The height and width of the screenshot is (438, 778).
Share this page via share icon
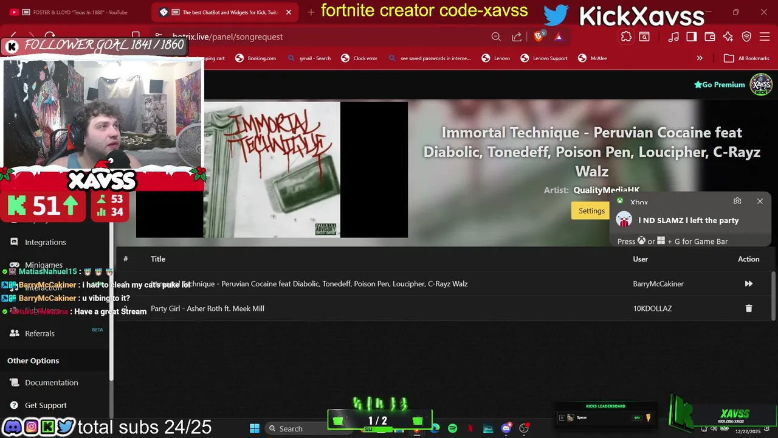pos(517,36)
